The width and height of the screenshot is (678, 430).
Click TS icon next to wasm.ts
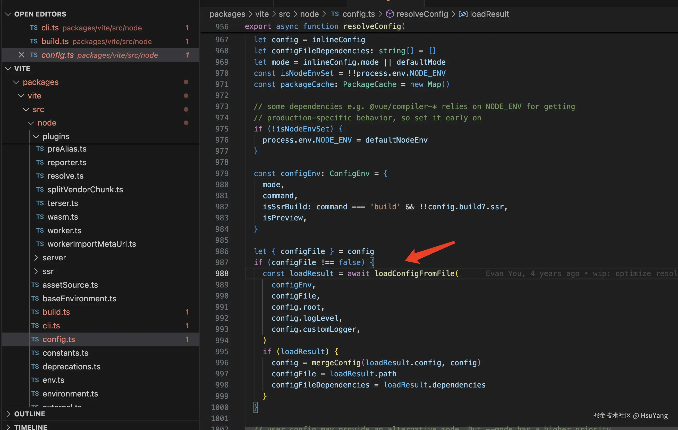[40, 217]
